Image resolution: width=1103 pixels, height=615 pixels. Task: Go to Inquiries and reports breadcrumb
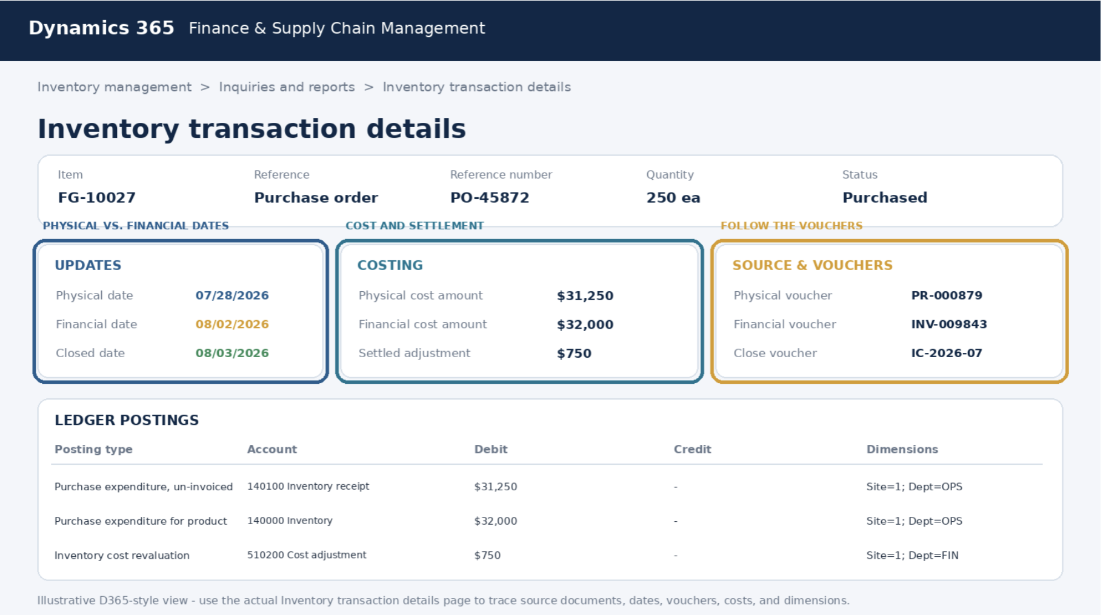(x=287, y=87)
